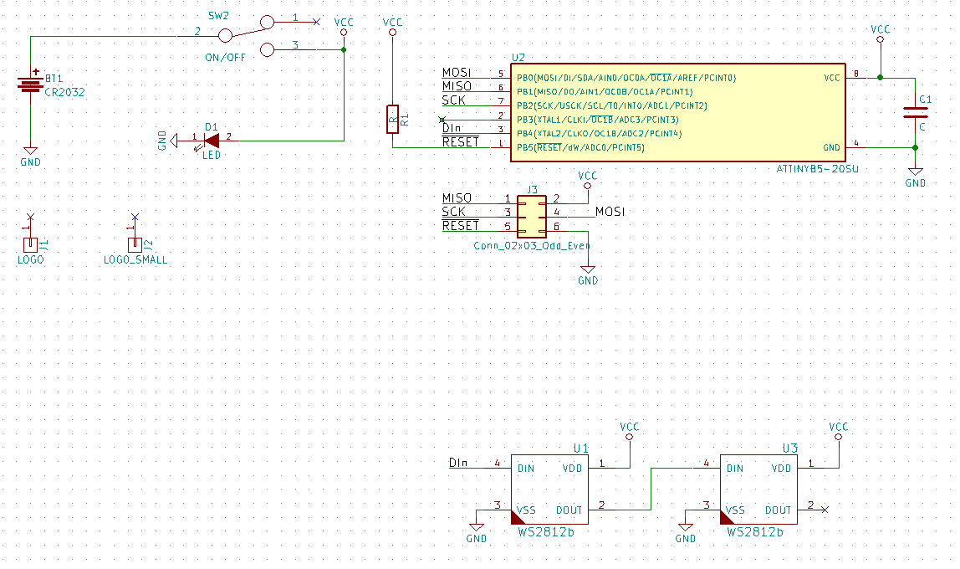
Task: Select the RESET net label at J3
Action: pyautogui.click(x=461, y=226)
